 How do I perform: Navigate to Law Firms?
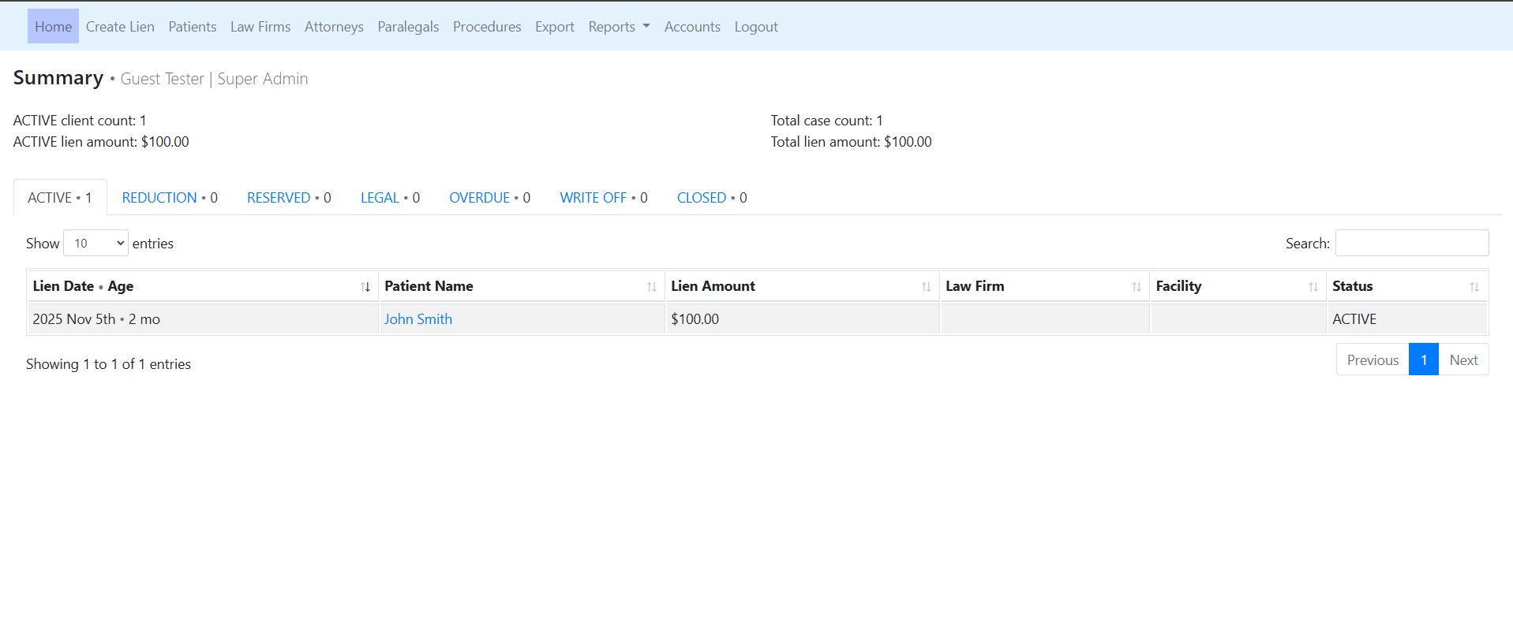point(260,27)
